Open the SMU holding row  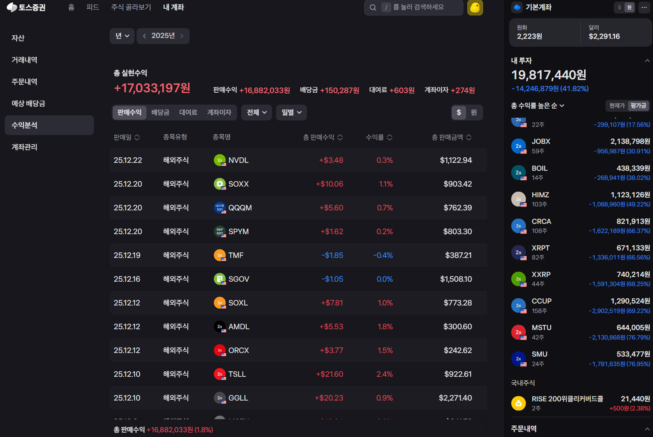(581, 359)
